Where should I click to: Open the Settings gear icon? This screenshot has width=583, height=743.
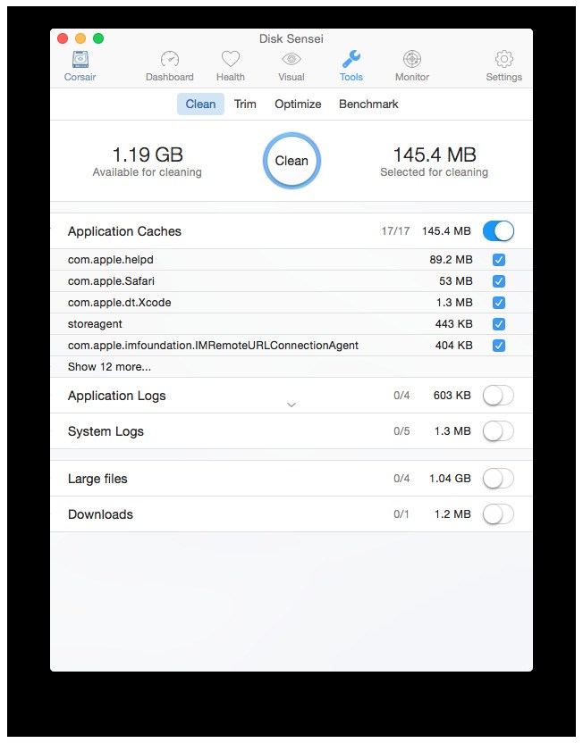[x=503, y=59]
